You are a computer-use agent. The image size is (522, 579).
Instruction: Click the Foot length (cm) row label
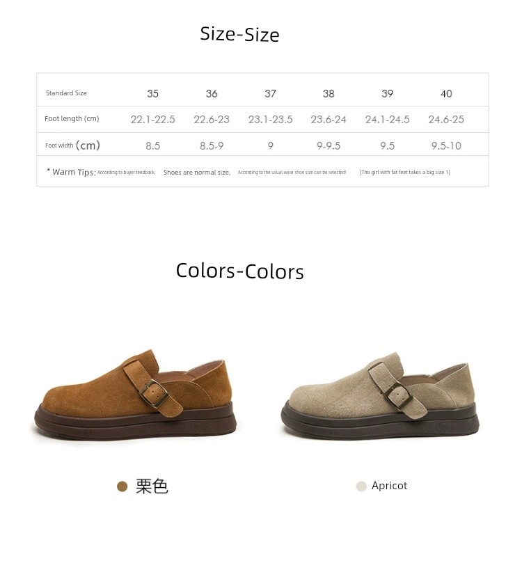72,118
